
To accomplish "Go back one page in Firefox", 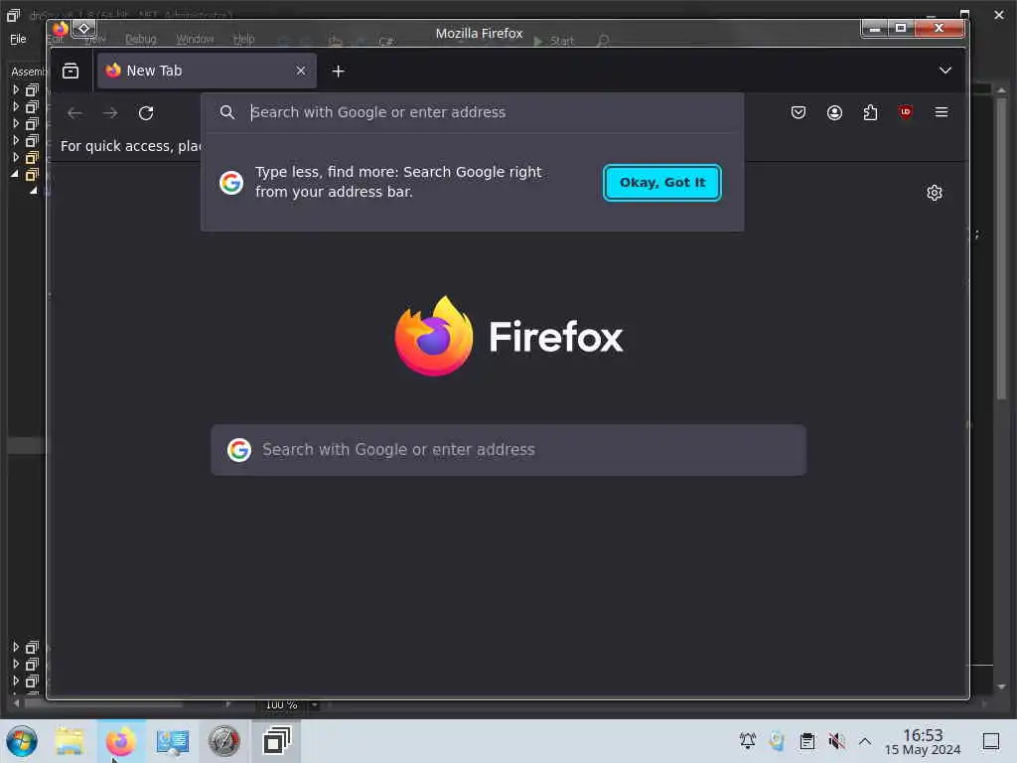I will pyautogui.click(x=74, y=113).
